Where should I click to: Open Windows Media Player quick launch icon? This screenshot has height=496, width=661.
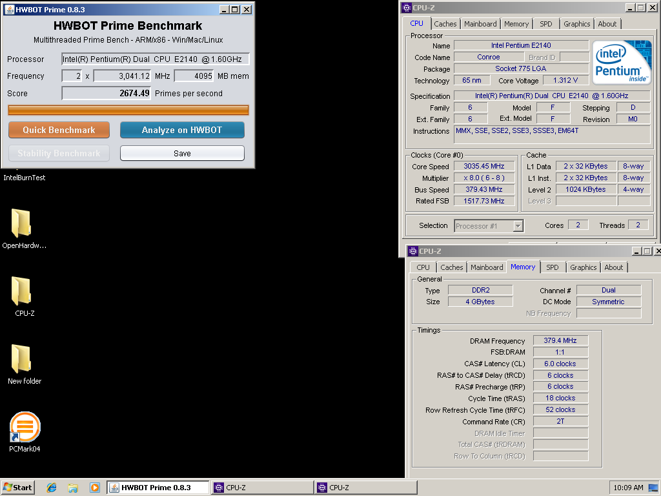click(x=95, y=488)
